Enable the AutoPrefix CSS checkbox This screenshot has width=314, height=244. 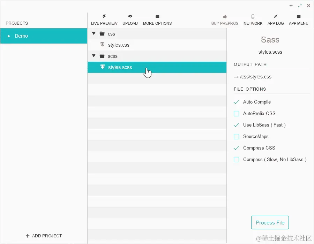[236, 114]
